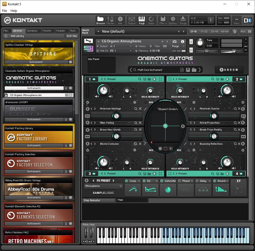Open Spitfire Chamber Strings settings gear
This screenshot has width=255, height=251.
pos(71,62)
